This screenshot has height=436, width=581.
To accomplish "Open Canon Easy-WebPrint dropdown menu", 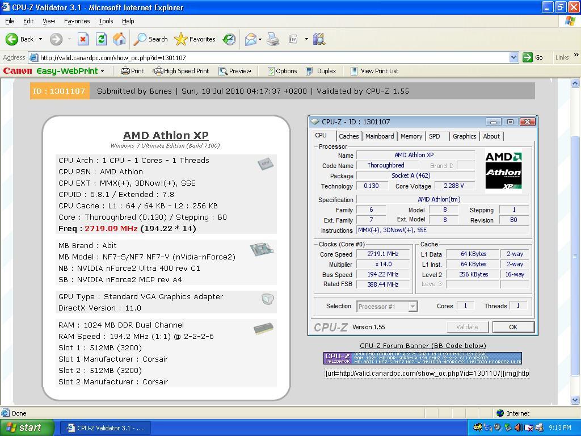I will pyautogui.click(x=103, y=71).
